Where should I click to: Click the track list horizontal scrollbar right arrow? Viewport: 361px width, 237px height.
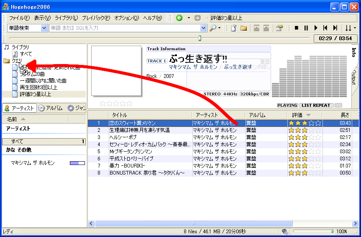pos(355,223)
